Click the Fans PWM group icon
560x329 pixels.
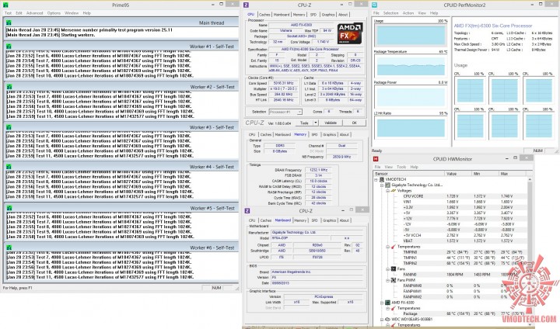(x=394, y=280)
